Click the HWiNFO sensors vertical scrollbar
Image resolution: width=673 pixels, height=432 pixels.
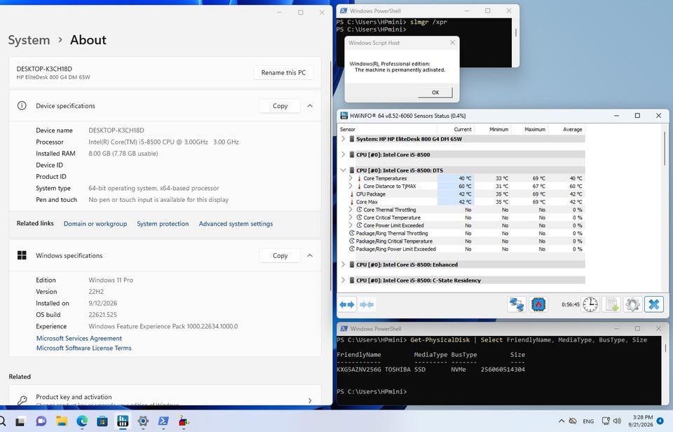click(x=665, y=149)
